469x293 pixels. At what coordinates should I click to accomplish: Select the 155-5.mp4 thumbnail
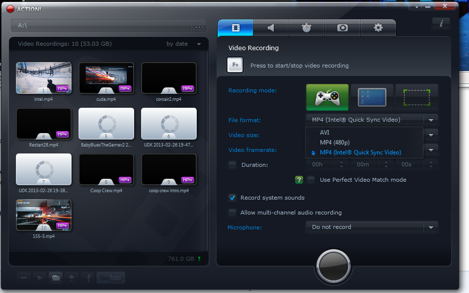point(44,215)
